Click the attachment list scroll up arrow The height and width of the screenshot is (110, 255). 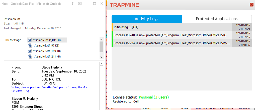tap(101, 39)
